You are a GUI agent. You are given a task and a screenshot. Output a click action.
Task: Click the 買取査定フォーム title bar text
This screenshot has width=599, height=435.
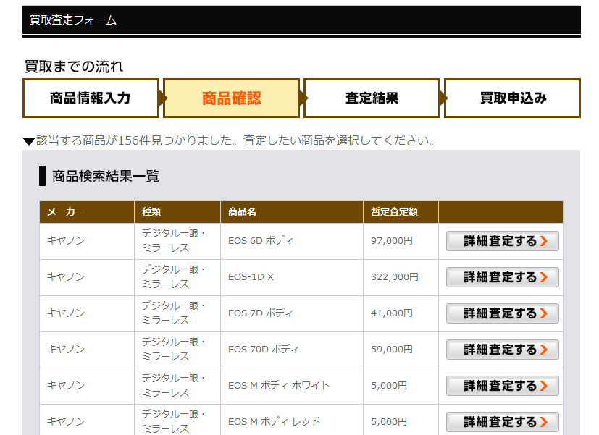[x=73, y=20]
